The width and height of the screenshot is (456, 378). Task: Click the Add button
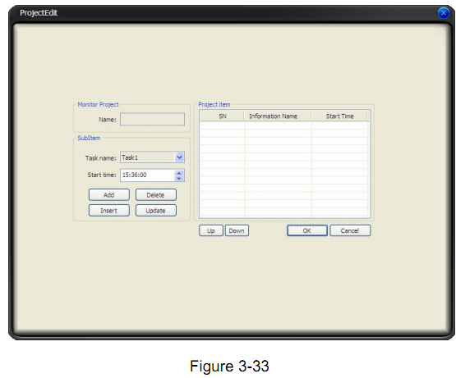pyautogui.click(x=109, y=195)
